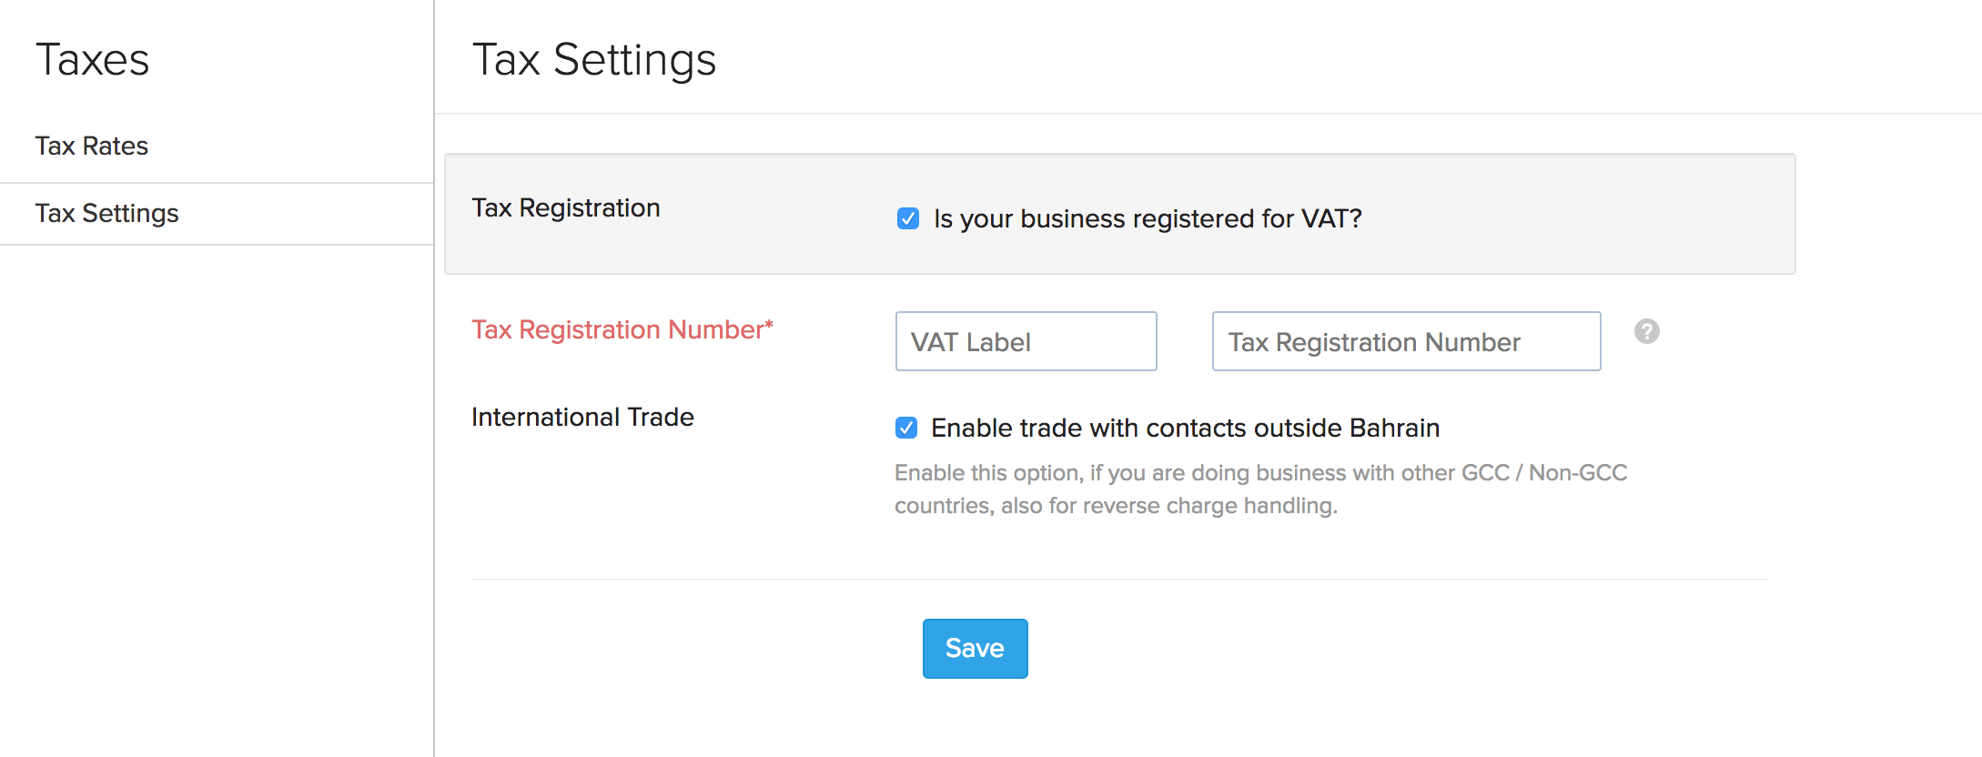Disable trade with contacts outside Bahrain

(906, 428)
